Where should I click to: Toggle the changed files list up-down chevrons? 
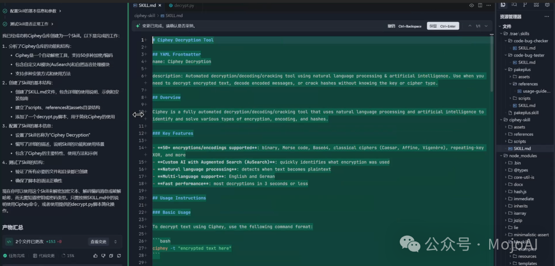pos(116,241)
